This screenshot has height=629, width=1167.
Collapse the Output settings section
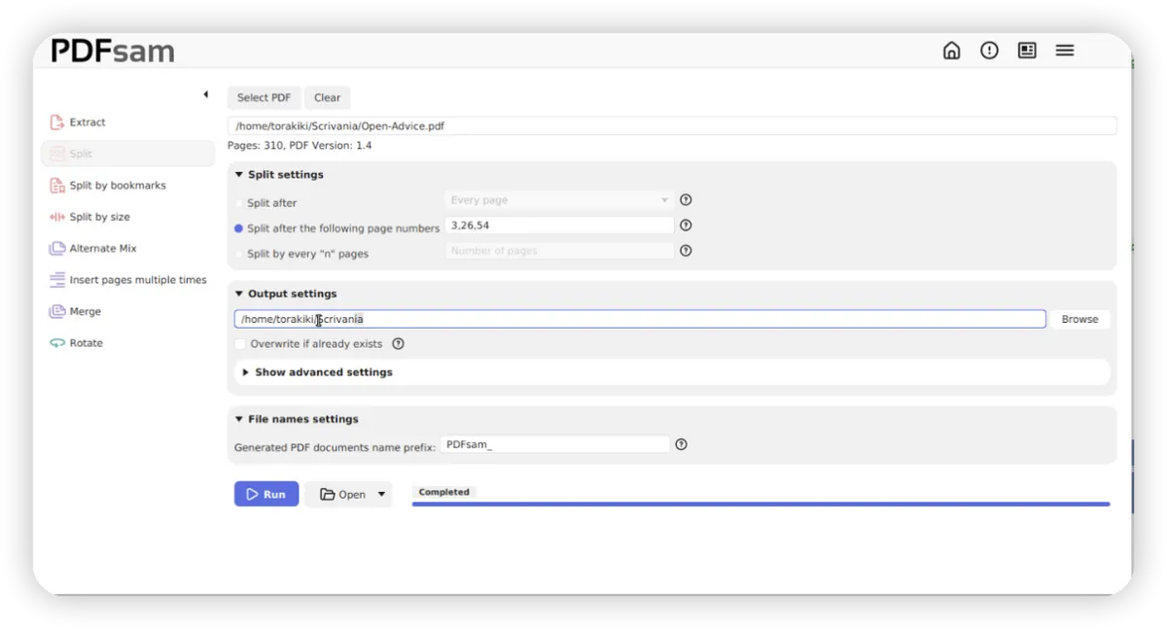[x=239, y=294]
